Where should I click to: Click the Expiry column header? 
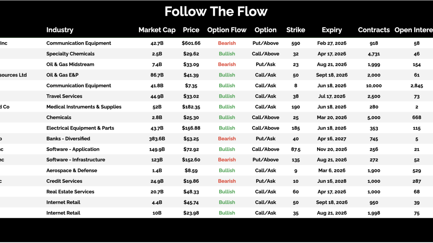point(332,30)
